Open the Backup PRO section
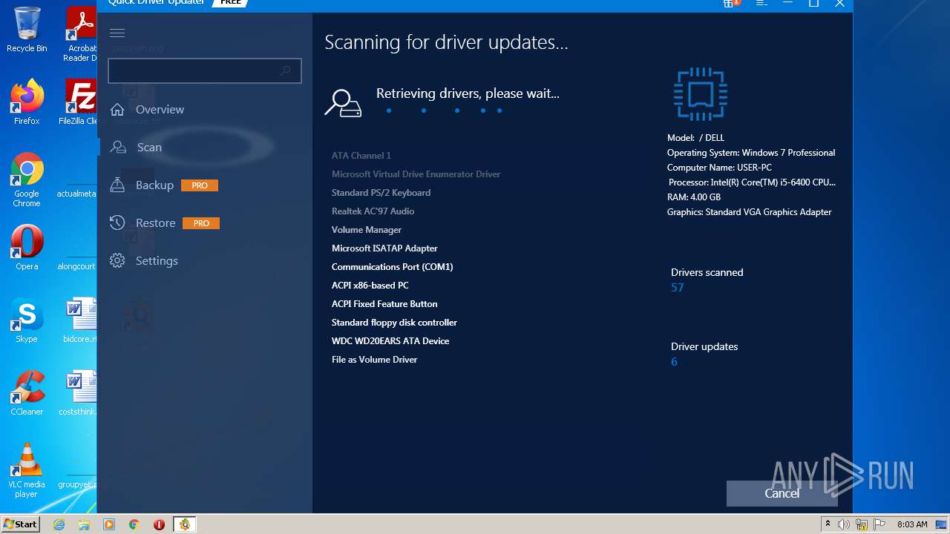 (163, 185)
